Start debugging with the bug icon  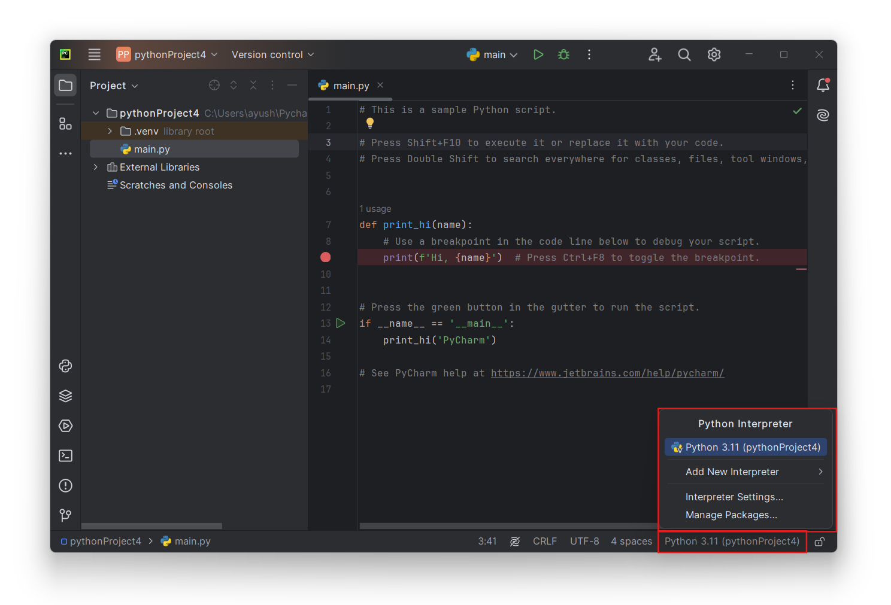[x=563, y=54]
